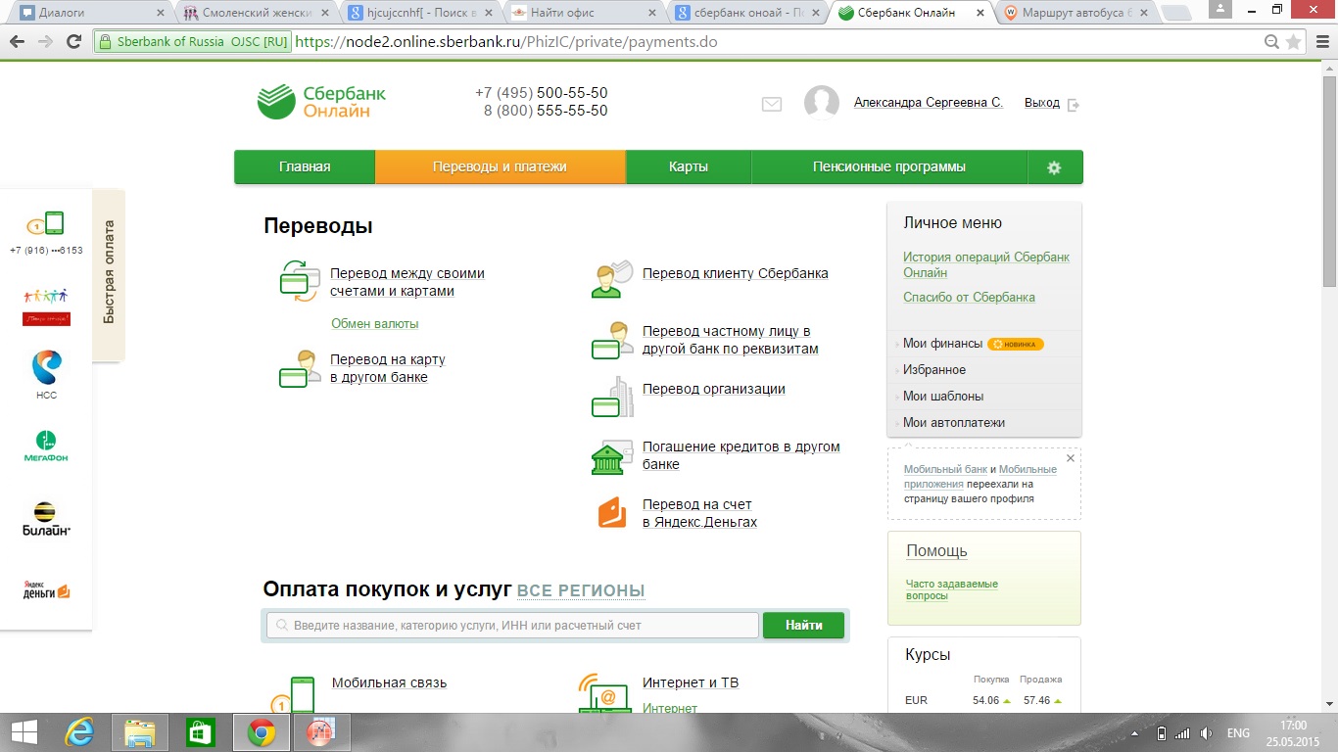Expand Мои автоплатежи in the personal menu
The width and height of the screenshot is (1338, 752).
point(954,423)
